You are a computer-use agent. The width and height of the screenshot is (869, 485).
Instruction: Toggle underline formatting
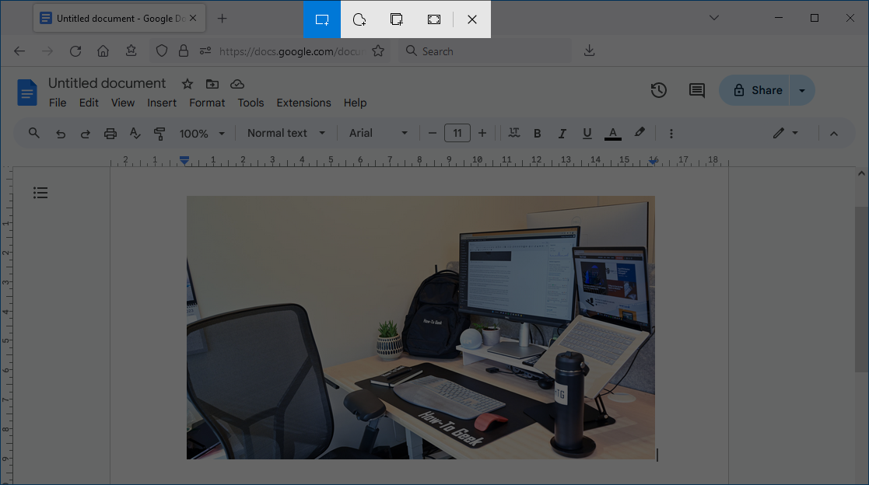coord(587,133)
